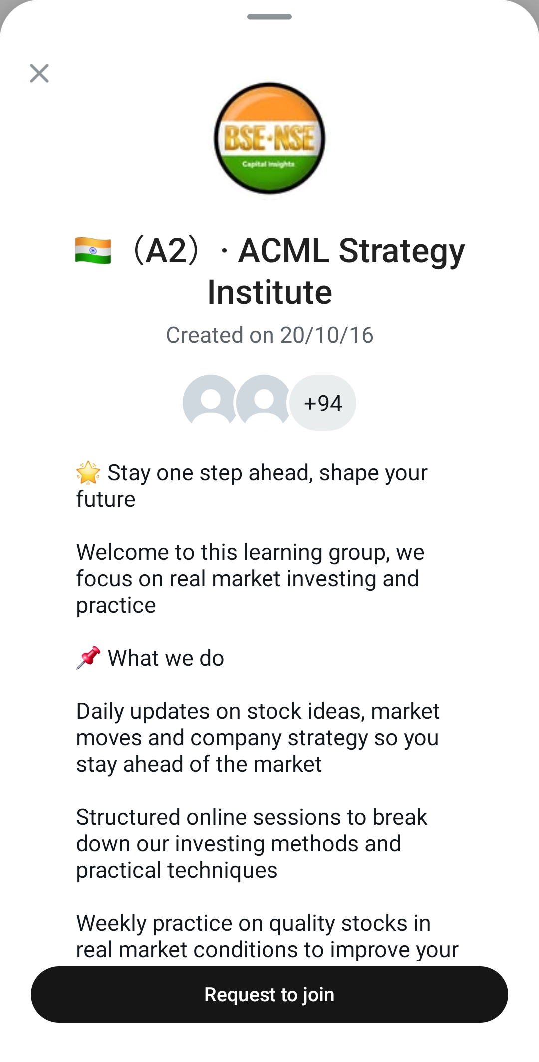Click the India flag emoji in title
The height and width of the screenshot is (1062, 539).
click(93, 251)
